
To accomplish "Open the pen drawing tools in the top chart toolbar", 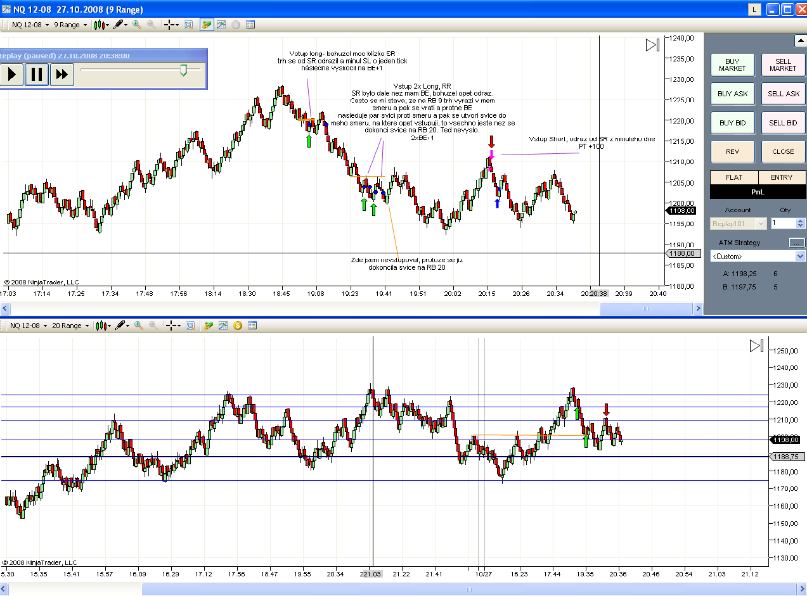I will [x=119, y=25].
